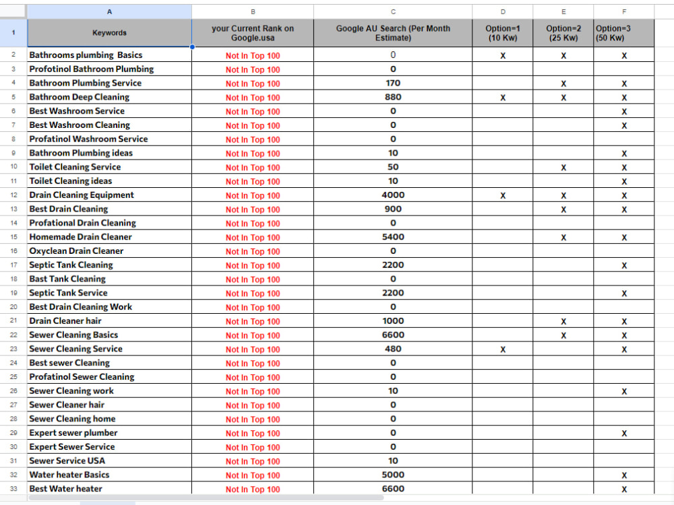674x505 pixels.
Task: Select 'Best Washroom Service' cell
Action: [x=110, y=111]
